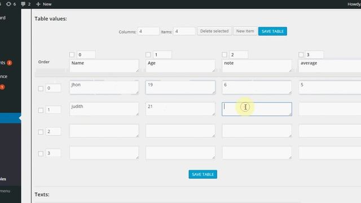Edit the order number field of row 1
This screenshot has width=361, height=203.
53,110
